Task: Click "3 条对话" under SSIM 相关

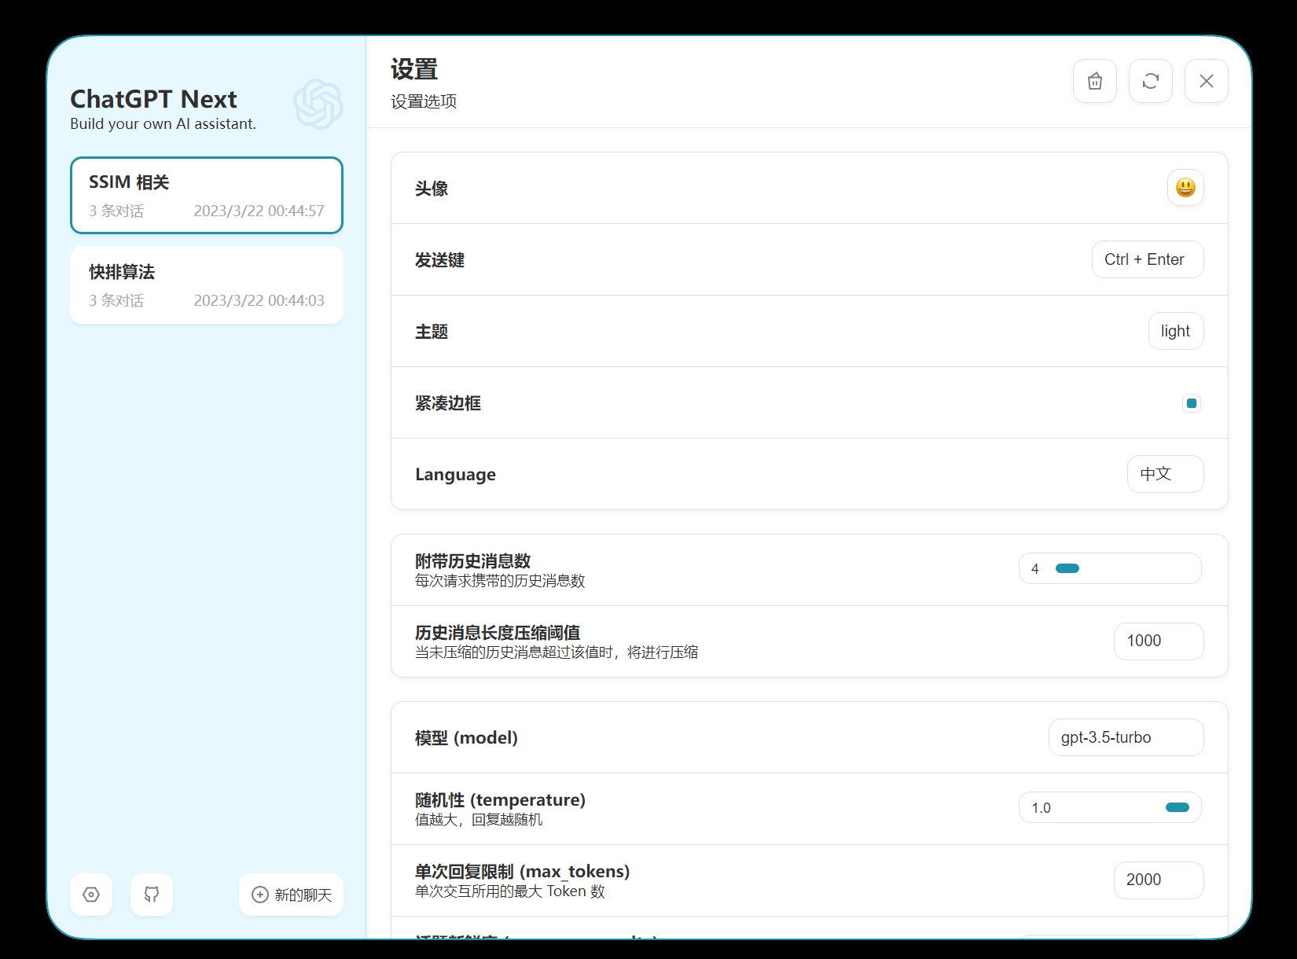Action: (116, 211)
